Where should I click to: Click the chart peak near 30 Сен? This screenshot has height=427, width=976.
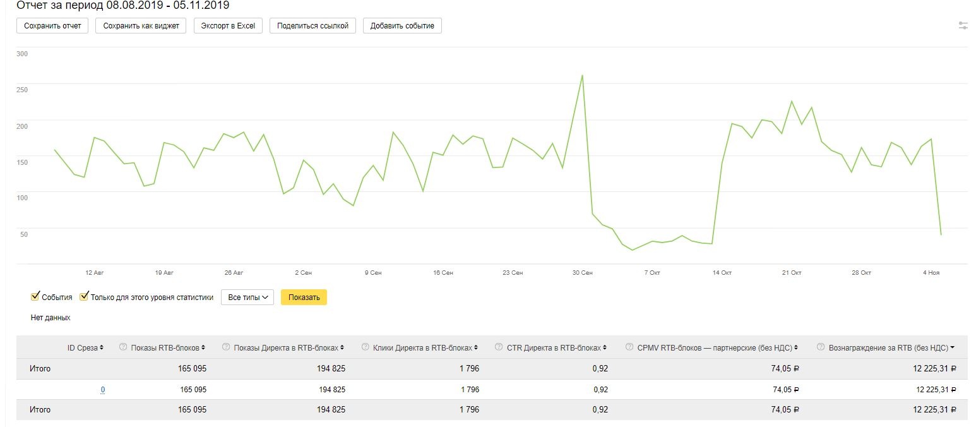pos(582,75)
